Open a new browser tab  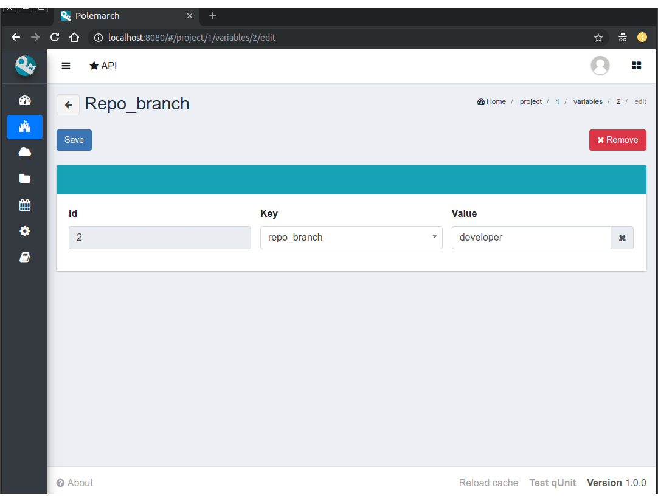(x=213, y=16)
